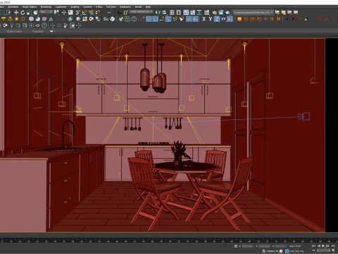Open the project folder path dropdown
338x254 pixels.
click(x=254, y=12)
